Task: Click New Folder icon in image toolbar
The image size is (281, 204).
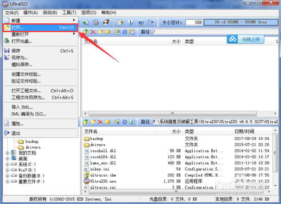Action: (x=100, y=32)
